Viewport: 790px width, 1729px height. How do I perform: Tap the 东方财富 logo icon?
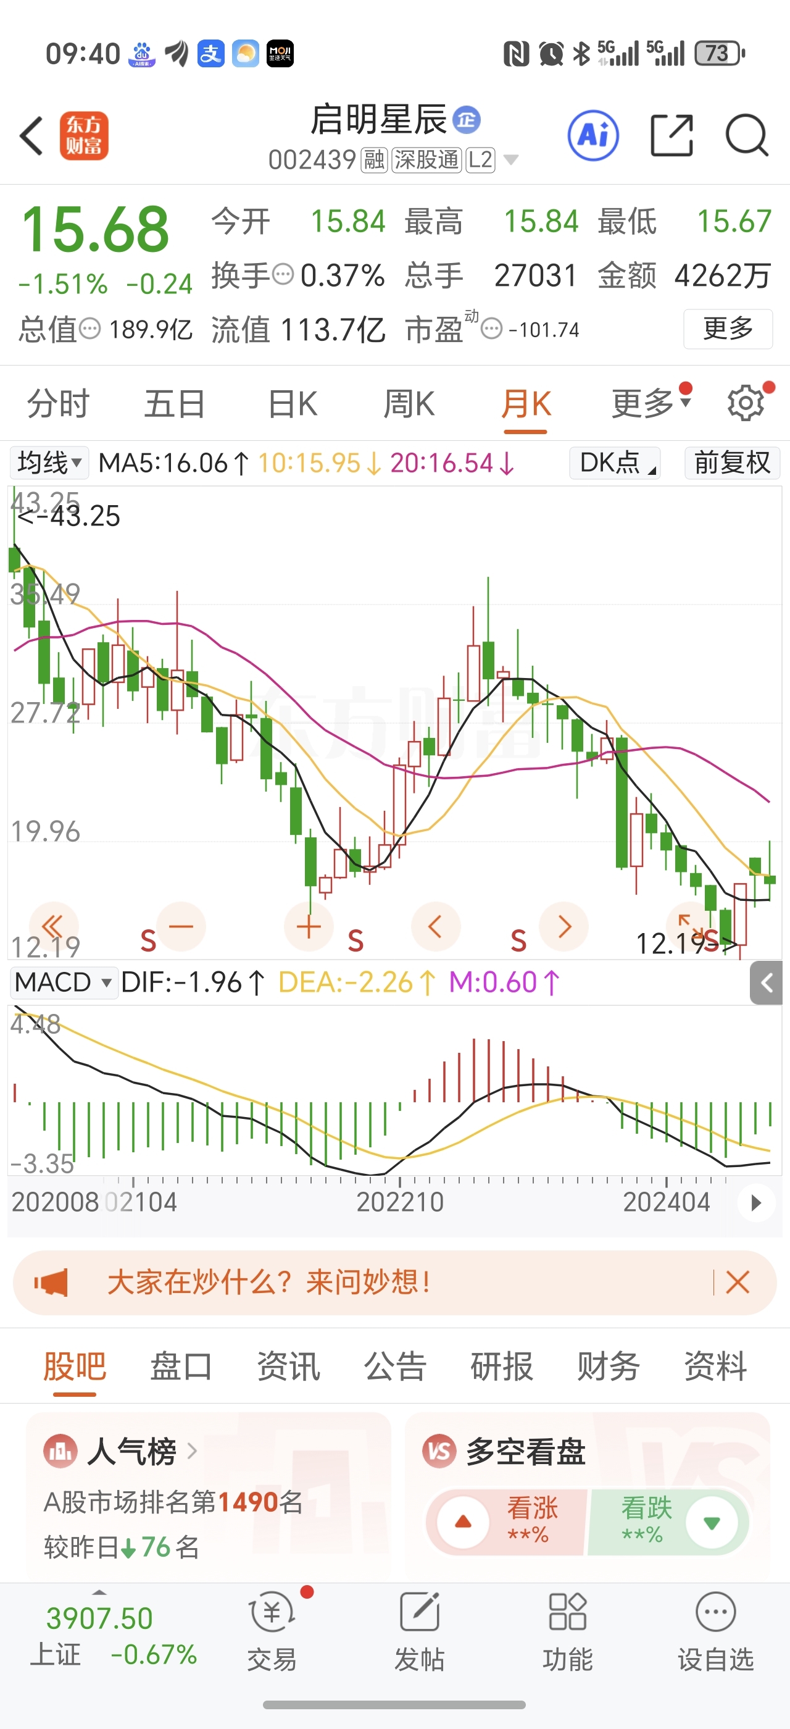[84, 136]
